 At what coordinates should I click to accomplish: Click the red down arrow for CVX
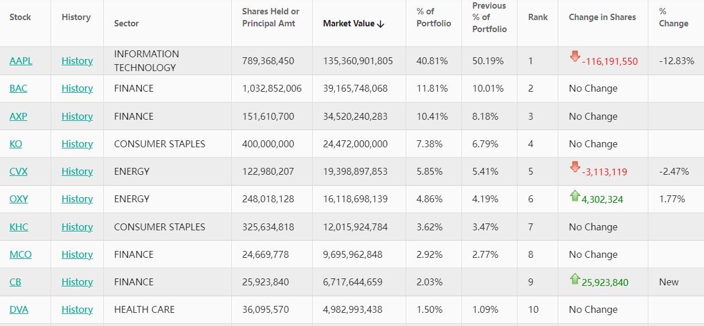coord(575,167)
